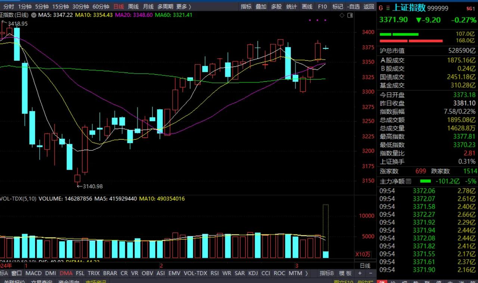Select the ROC indicator
The height and width of the screenshot is (283, 478).
[x=279, y=273]
